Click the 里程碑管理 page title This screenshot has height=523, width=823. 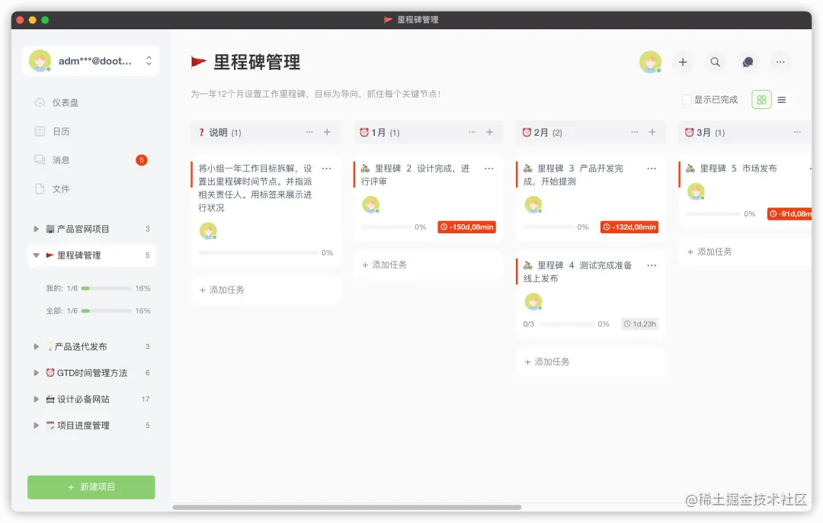(x=257, y=62)
